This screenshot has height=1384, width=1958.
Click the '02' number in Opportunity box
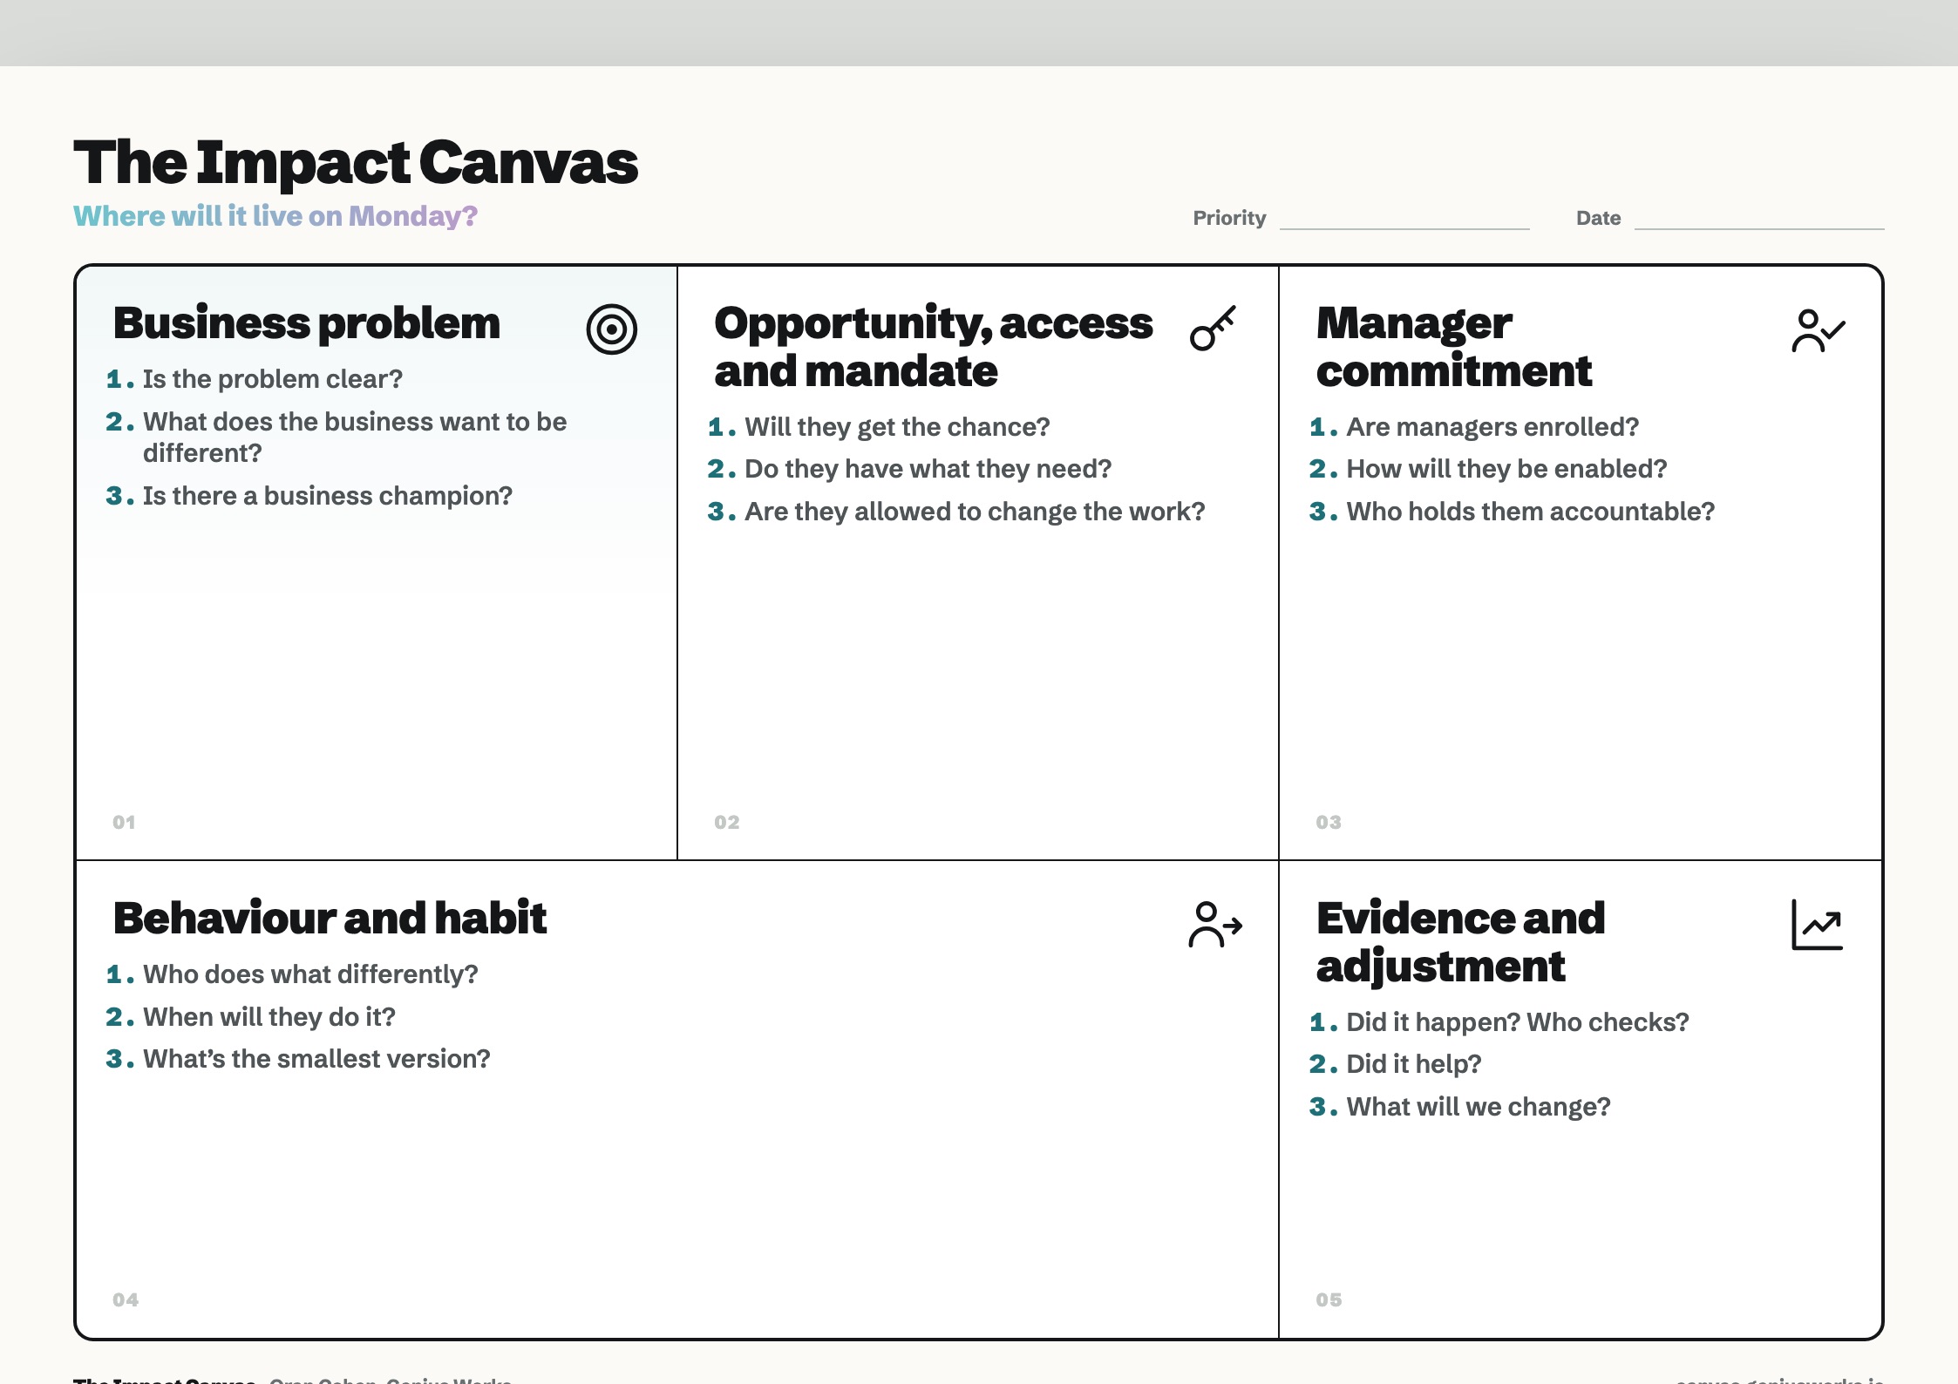[727, 822]
